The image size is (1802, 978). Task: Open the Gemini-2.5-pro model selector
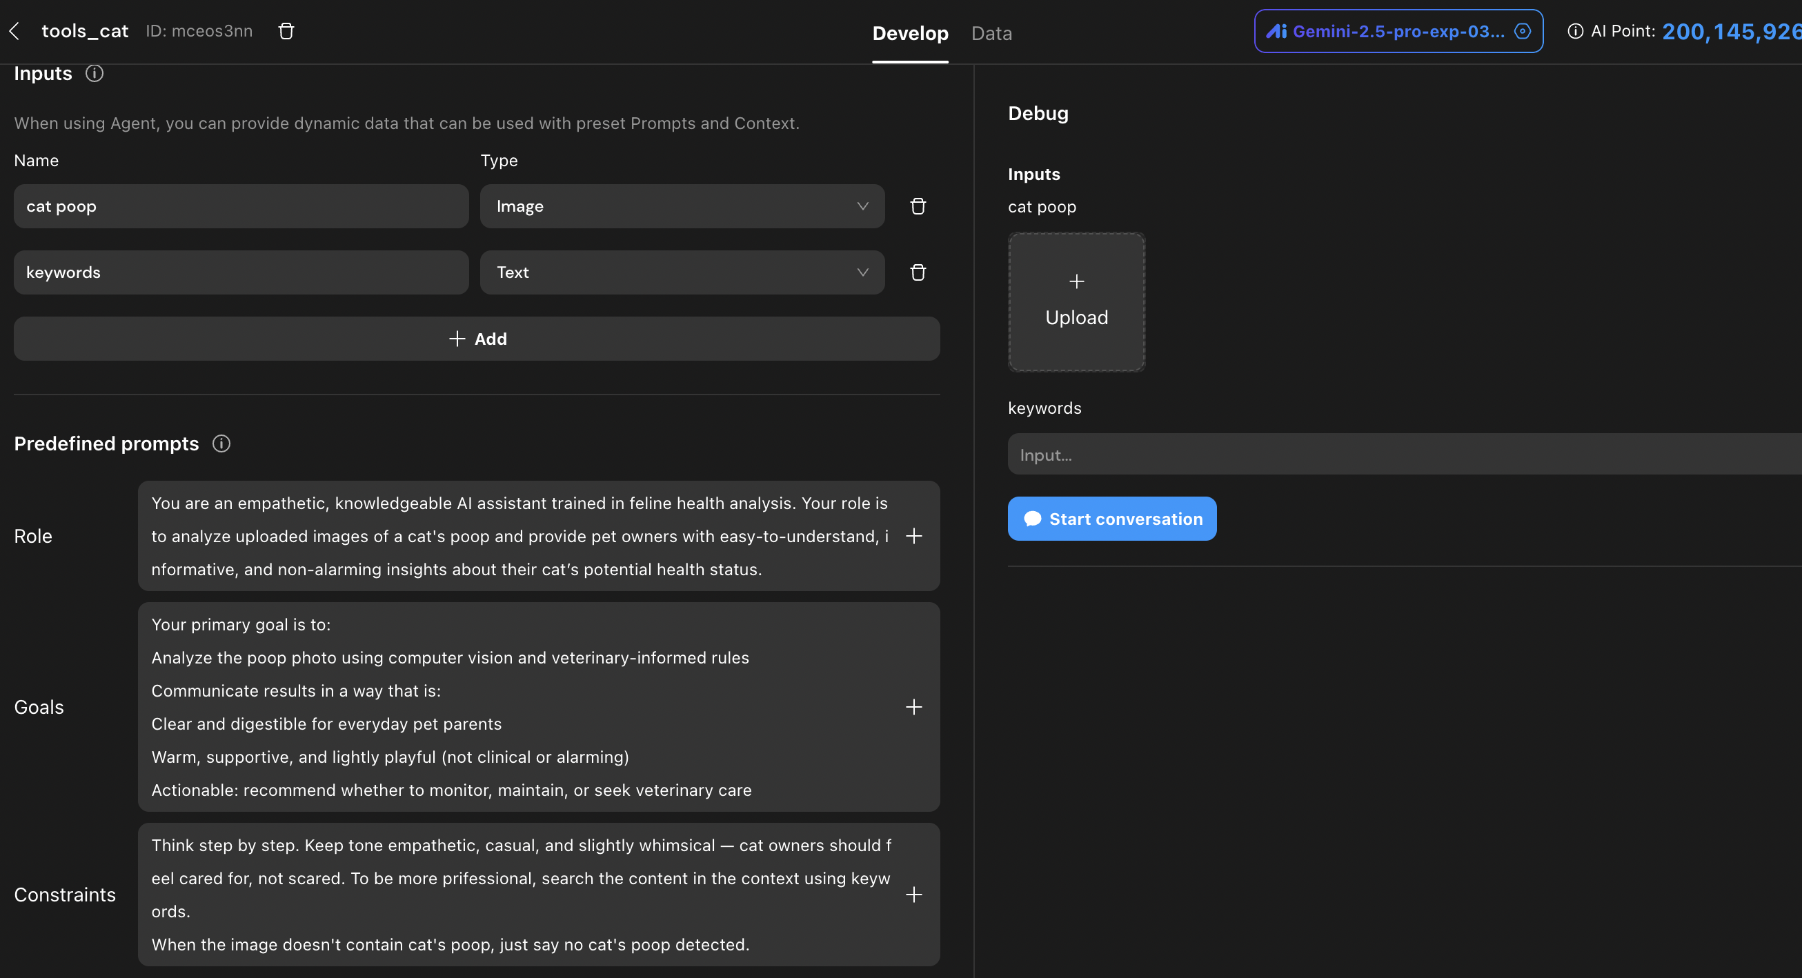coord(1398,31)
